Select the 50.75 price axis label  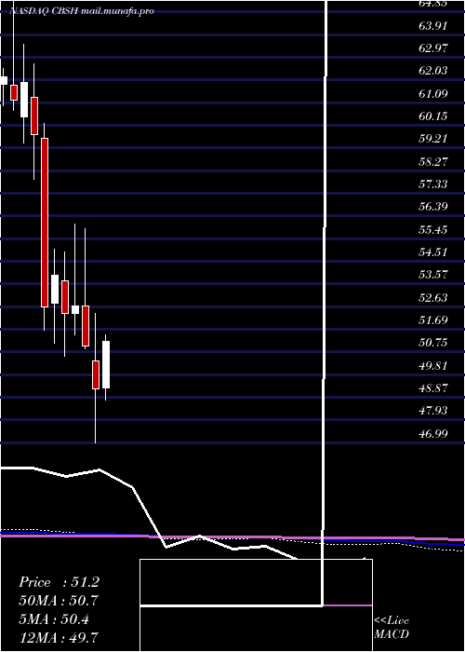(x=434, y=343)
